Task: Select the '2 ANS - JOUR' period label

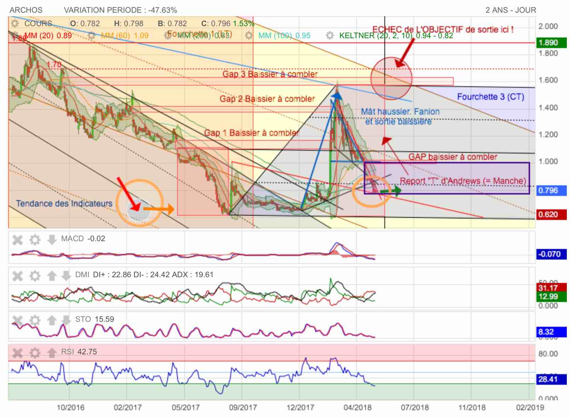Action: point(511,10)
